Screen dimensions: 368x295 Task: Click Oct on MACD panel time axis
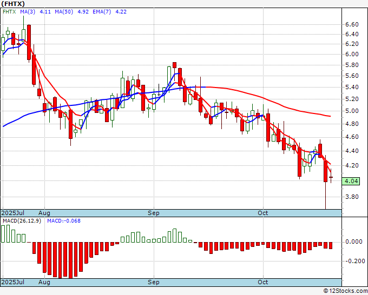click(x=262, y=282)
